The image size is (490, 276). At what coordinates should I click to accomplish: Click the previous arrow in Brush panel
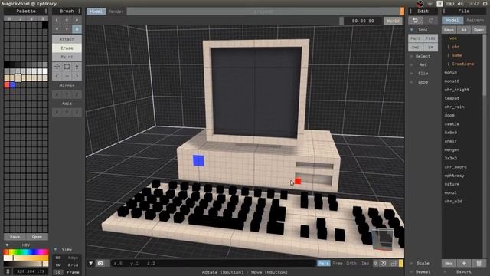tap(57, 76)
